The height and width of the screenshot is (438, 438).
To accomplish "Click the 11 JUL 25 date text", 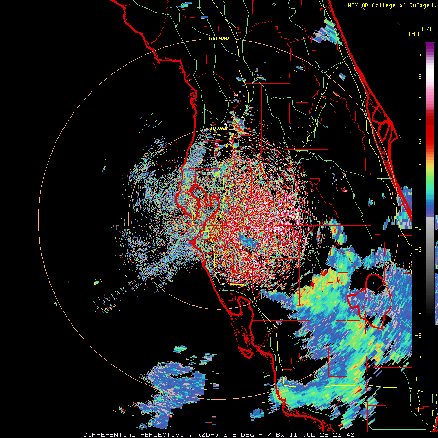I will pyautogui.click(x=309, y=435).
